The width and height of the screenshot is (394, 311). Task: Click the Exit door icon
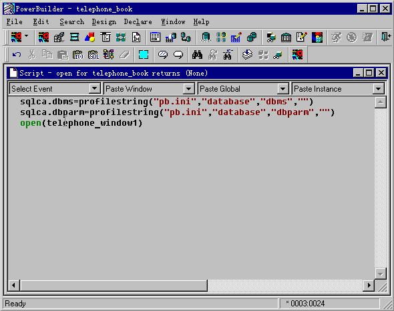tap(386, 37)
